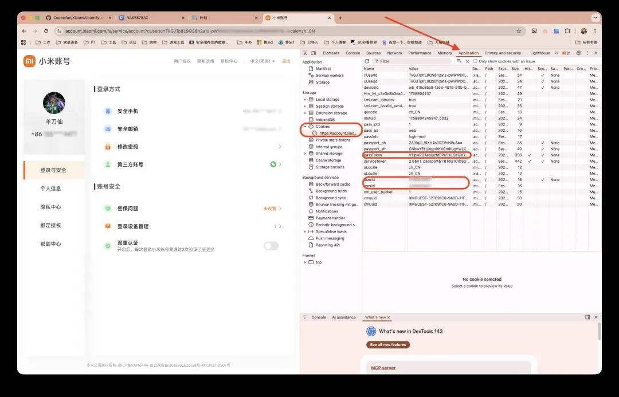Expand the Local storage tree node
The height and width of the screenshot is (397, 619).
click(305, 100)
